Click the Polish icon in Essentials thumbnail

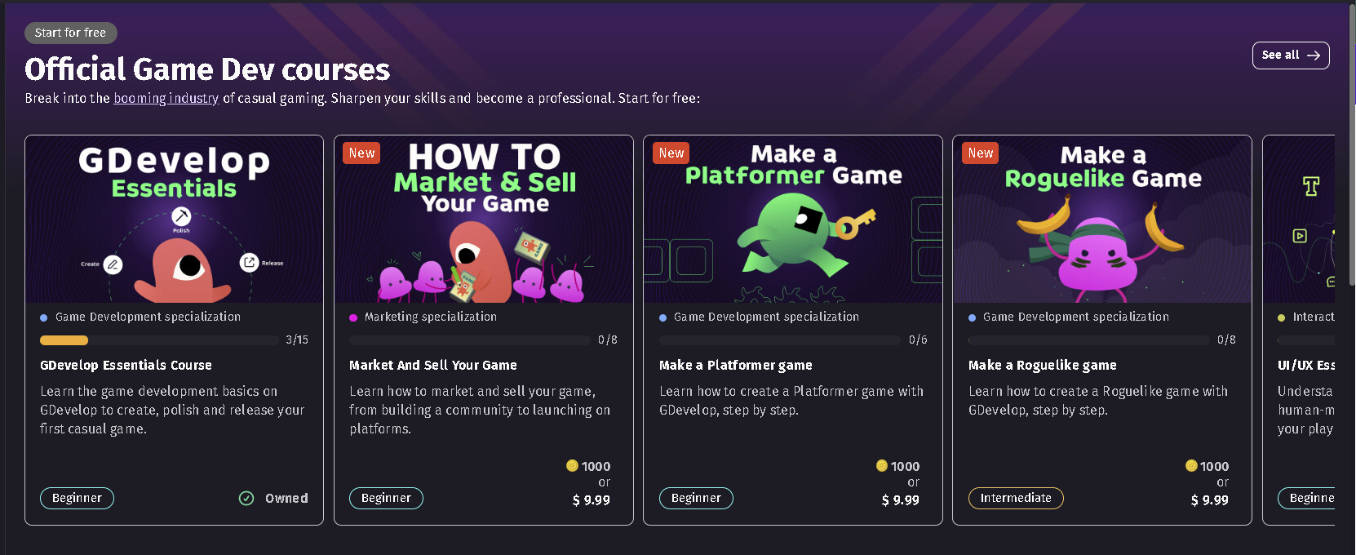tap(181, 216)
